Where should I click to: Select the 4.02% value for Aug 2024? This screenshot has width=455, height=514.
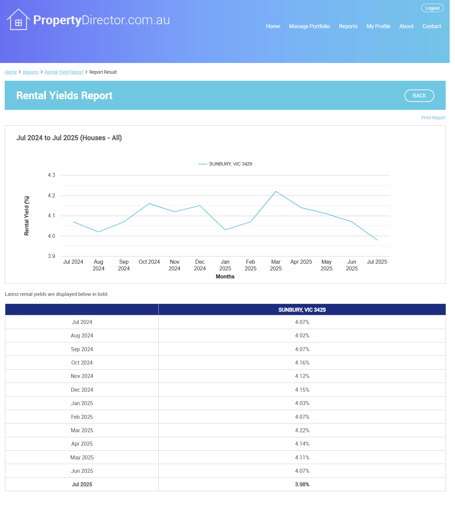[302, 335]
